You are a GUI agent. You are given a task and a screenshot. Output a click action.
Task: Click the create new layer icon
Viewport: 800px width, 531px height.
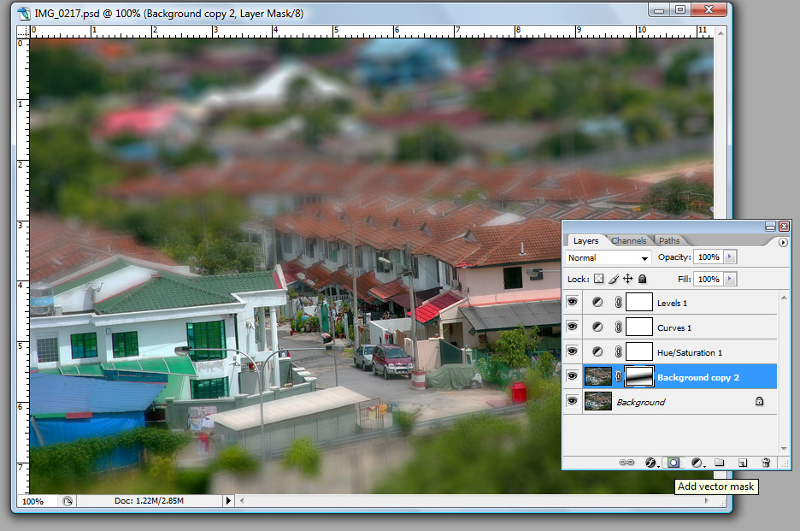(743, 463)
